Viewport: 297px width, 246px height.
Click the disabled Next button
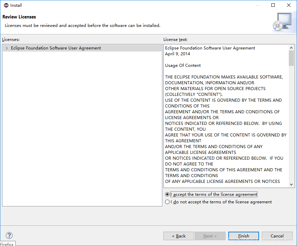[x=210, y=236]
